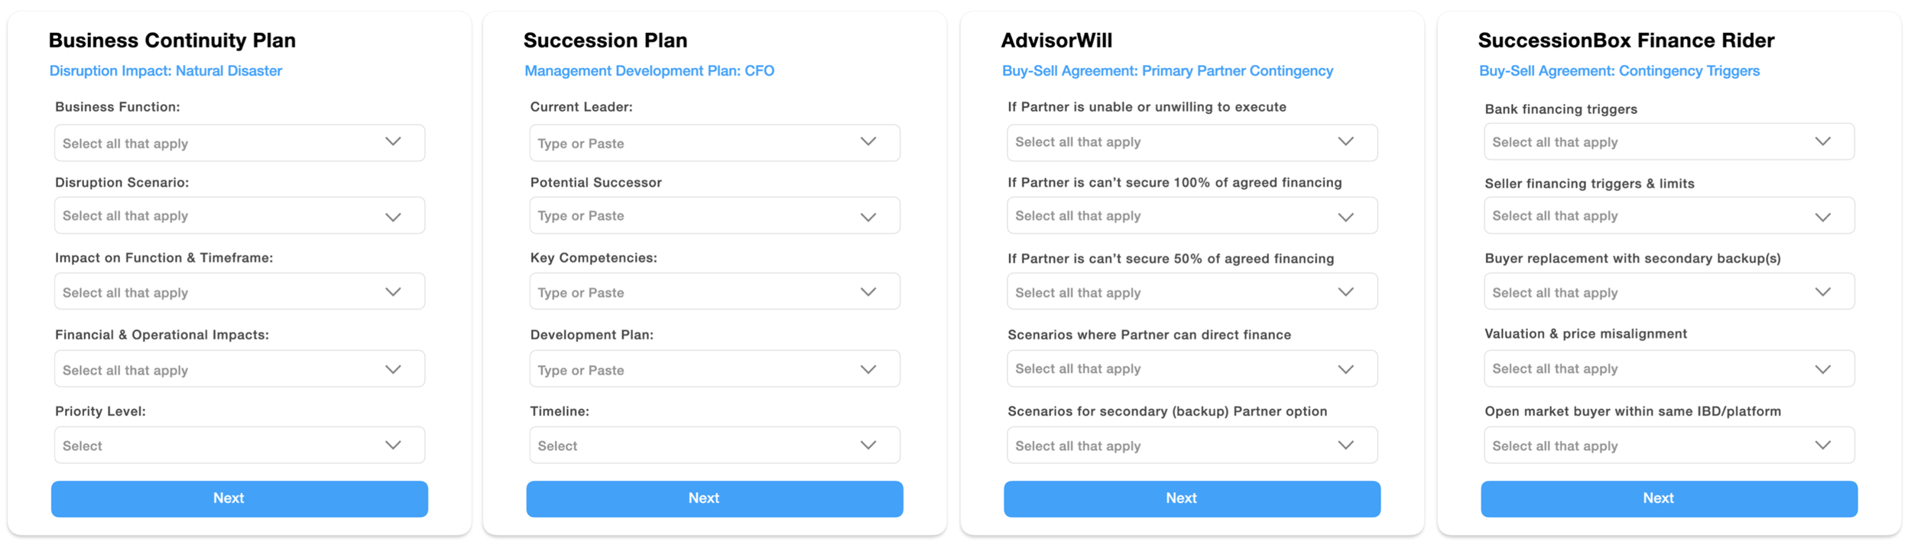Click Next in Succession Plan card
This screenshot has width=1911, height=545.
(x=715, y=498)
